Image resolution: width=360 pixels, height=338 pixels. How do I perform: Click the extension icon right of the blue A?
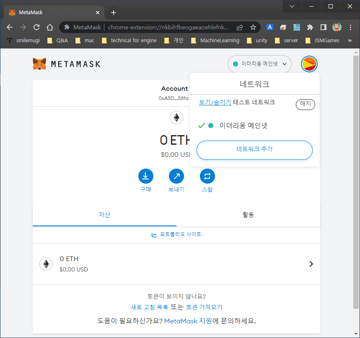(x=283, y=27)
